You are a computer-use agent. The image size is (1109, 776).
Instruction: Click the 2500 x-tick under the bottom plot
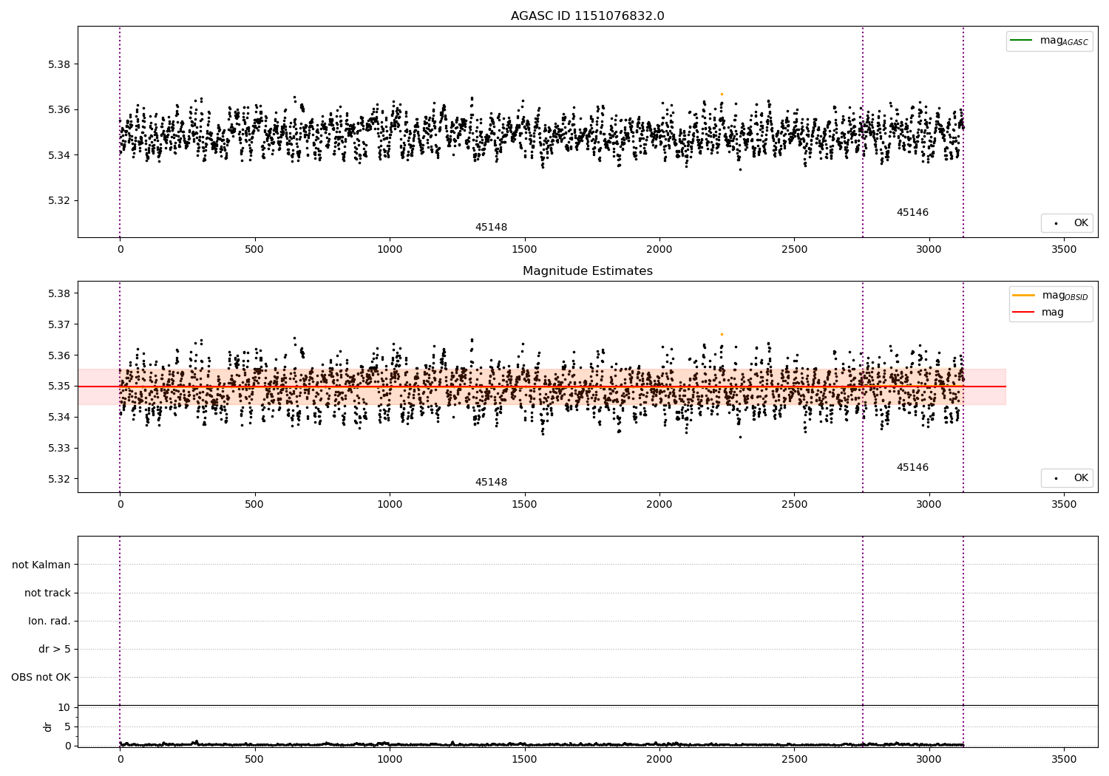[794, 759]
